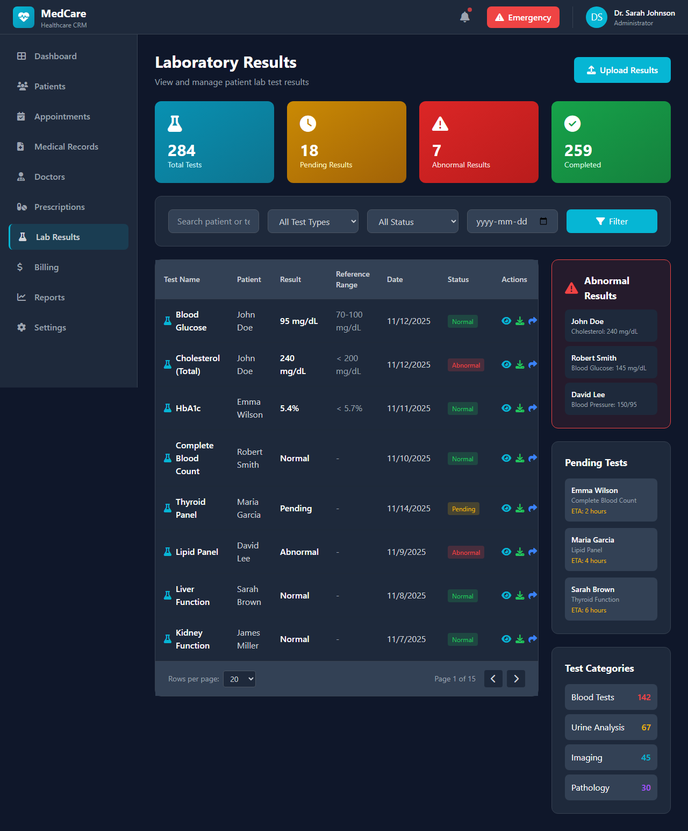Image resolution: width=688 pixels, height=831 pixels.
Task: Click the notification bell icon
Action: 465,17
